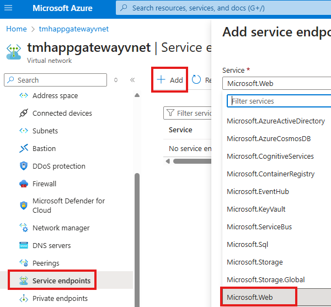Focus the sidebar menu Search field
The image size is (331, 307).
pyautogui.click(x=55, y=80)
